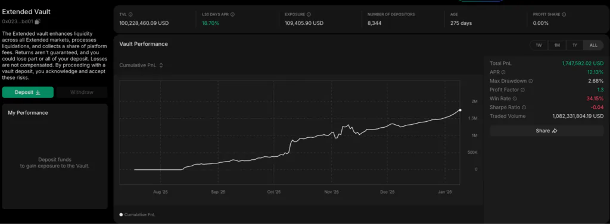
Task: Select the ALL time range
Action: 593,45
